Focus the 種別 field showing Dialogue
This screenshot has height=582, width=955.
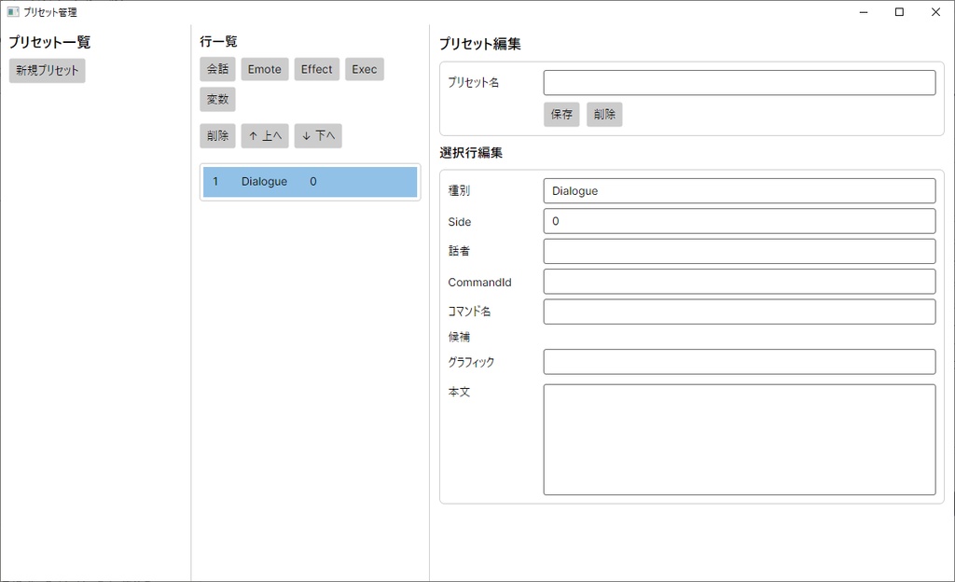[739, 190]
